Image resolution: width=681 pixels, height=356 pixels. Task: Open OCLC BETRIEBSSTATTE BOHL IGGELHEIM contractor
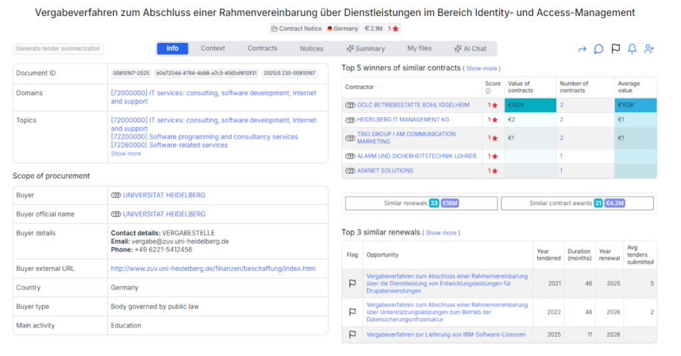coord(413,105)
